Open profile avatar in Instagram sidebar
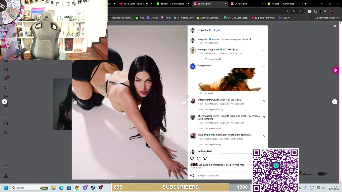 click(6, 132)
